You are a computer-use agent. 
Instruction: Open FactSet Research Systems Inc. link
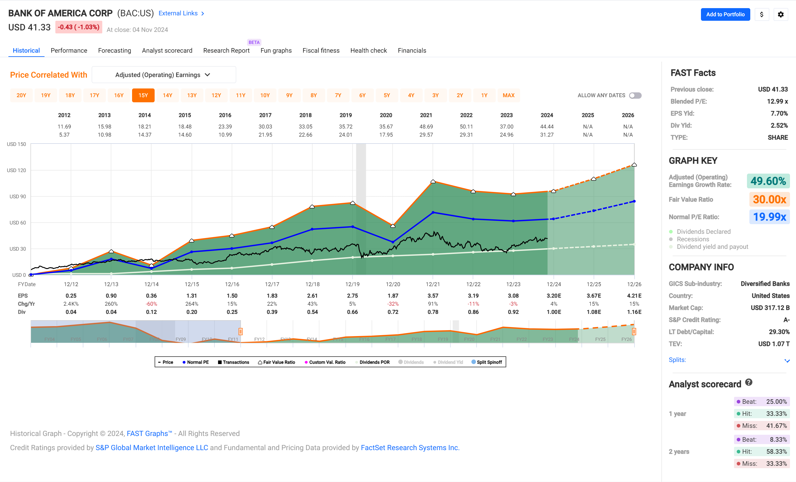click(x=410, y=448)
